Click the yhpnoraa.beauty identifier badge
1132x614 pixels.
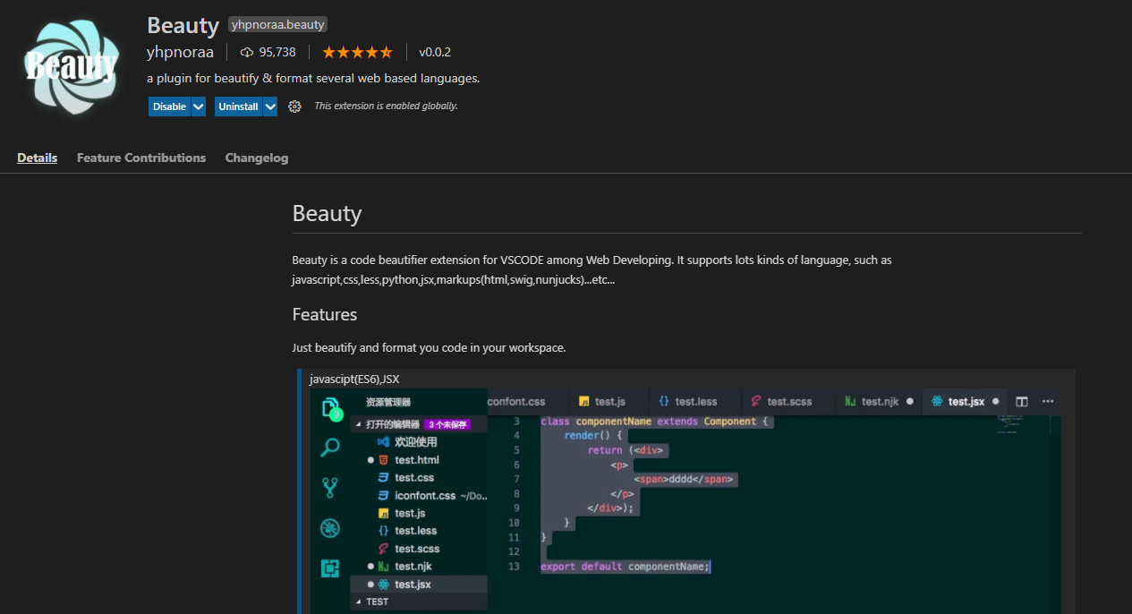coord(278,25)
